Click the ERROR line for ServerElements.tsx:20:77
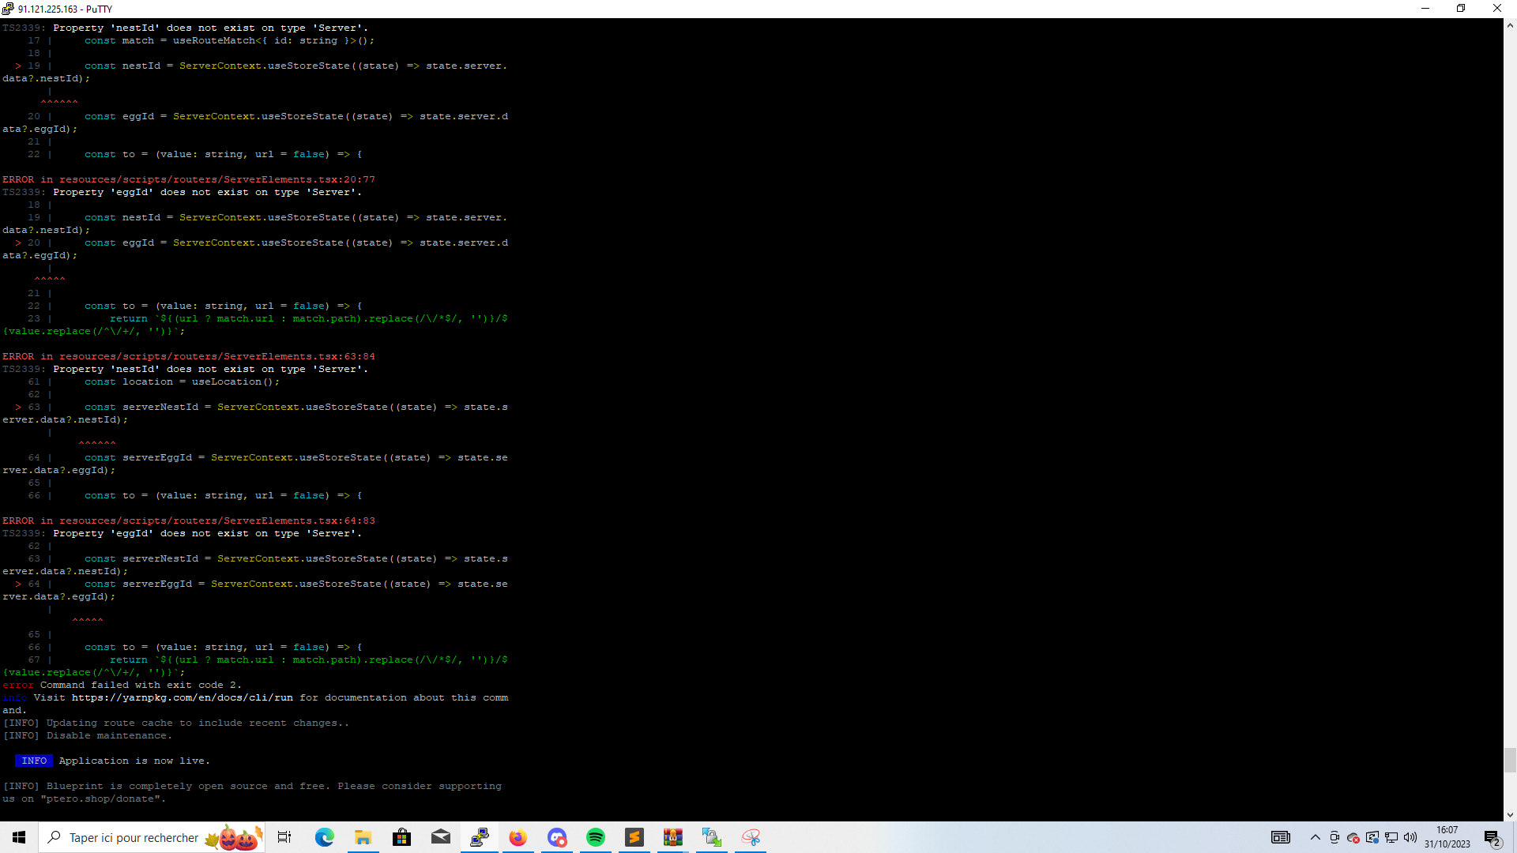 pyautogui.click(x=189, y=179)
